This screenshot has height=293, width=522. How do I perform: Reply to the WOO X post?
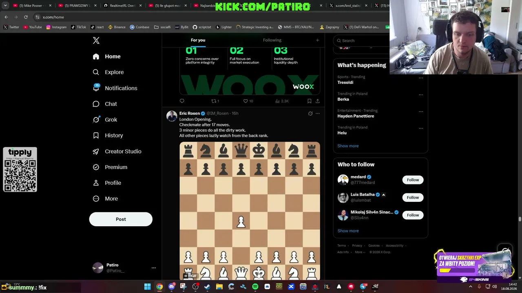click(x=182, y=101)
